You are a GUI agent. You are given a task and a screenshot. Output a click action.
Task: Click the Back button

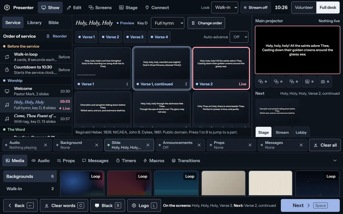[x=20, y=205]
